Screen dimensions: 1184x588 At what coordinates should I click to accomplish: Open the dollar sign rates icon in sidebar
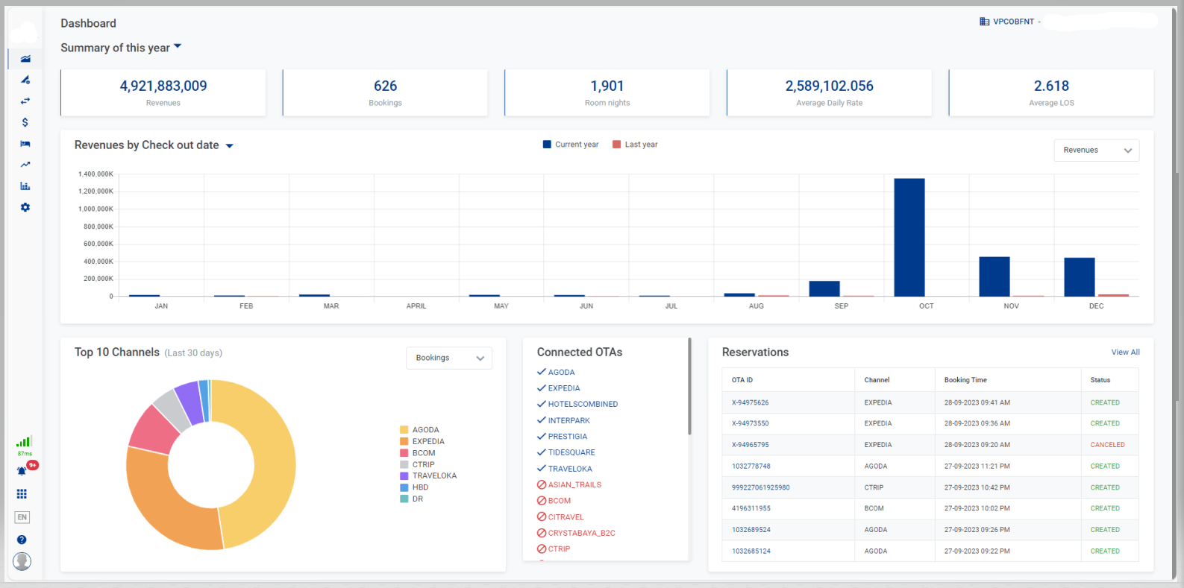pos(25,122)
